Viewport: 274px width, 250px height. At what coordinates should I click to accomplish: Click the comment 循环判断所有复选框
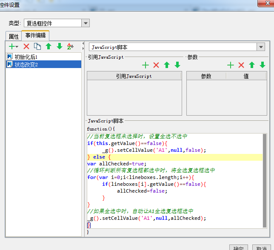point(151,170)
